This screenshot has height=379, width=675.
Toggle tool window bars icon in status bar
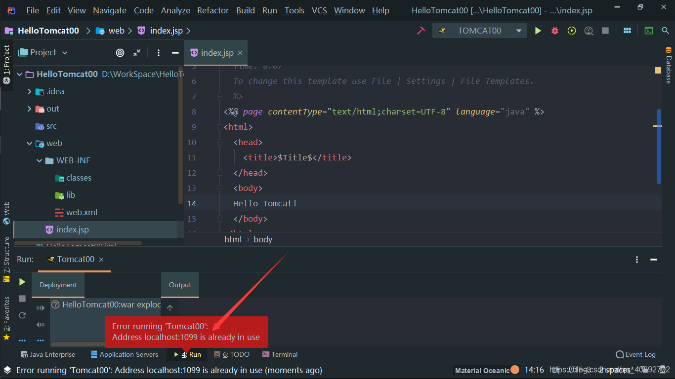point(7,370)
